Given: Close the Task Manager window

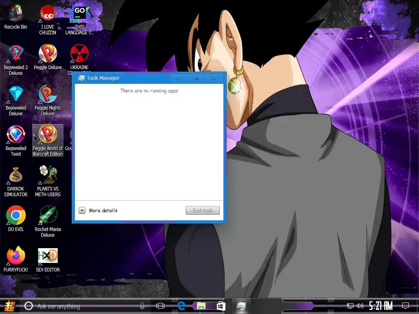Looking at the screenshot, I should click(x=213, y=78).
